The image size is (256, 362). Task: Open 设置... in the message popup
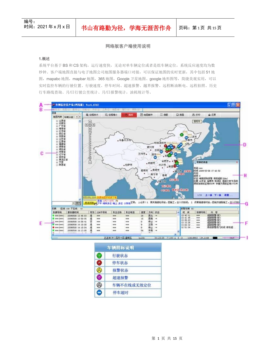coord(228,195)
